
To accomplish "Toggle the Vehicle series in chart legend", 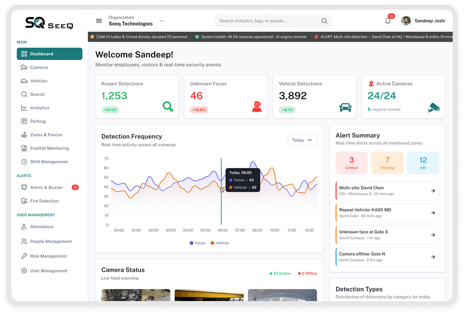I will click(219, 243).
